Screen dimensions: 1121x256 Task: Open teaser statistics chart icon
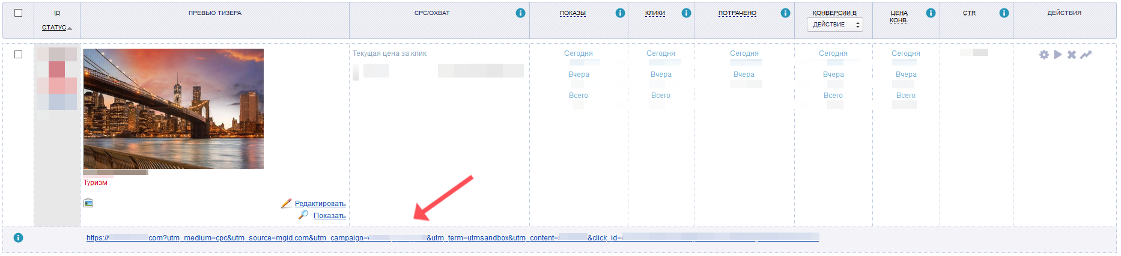coord(1086,55)
